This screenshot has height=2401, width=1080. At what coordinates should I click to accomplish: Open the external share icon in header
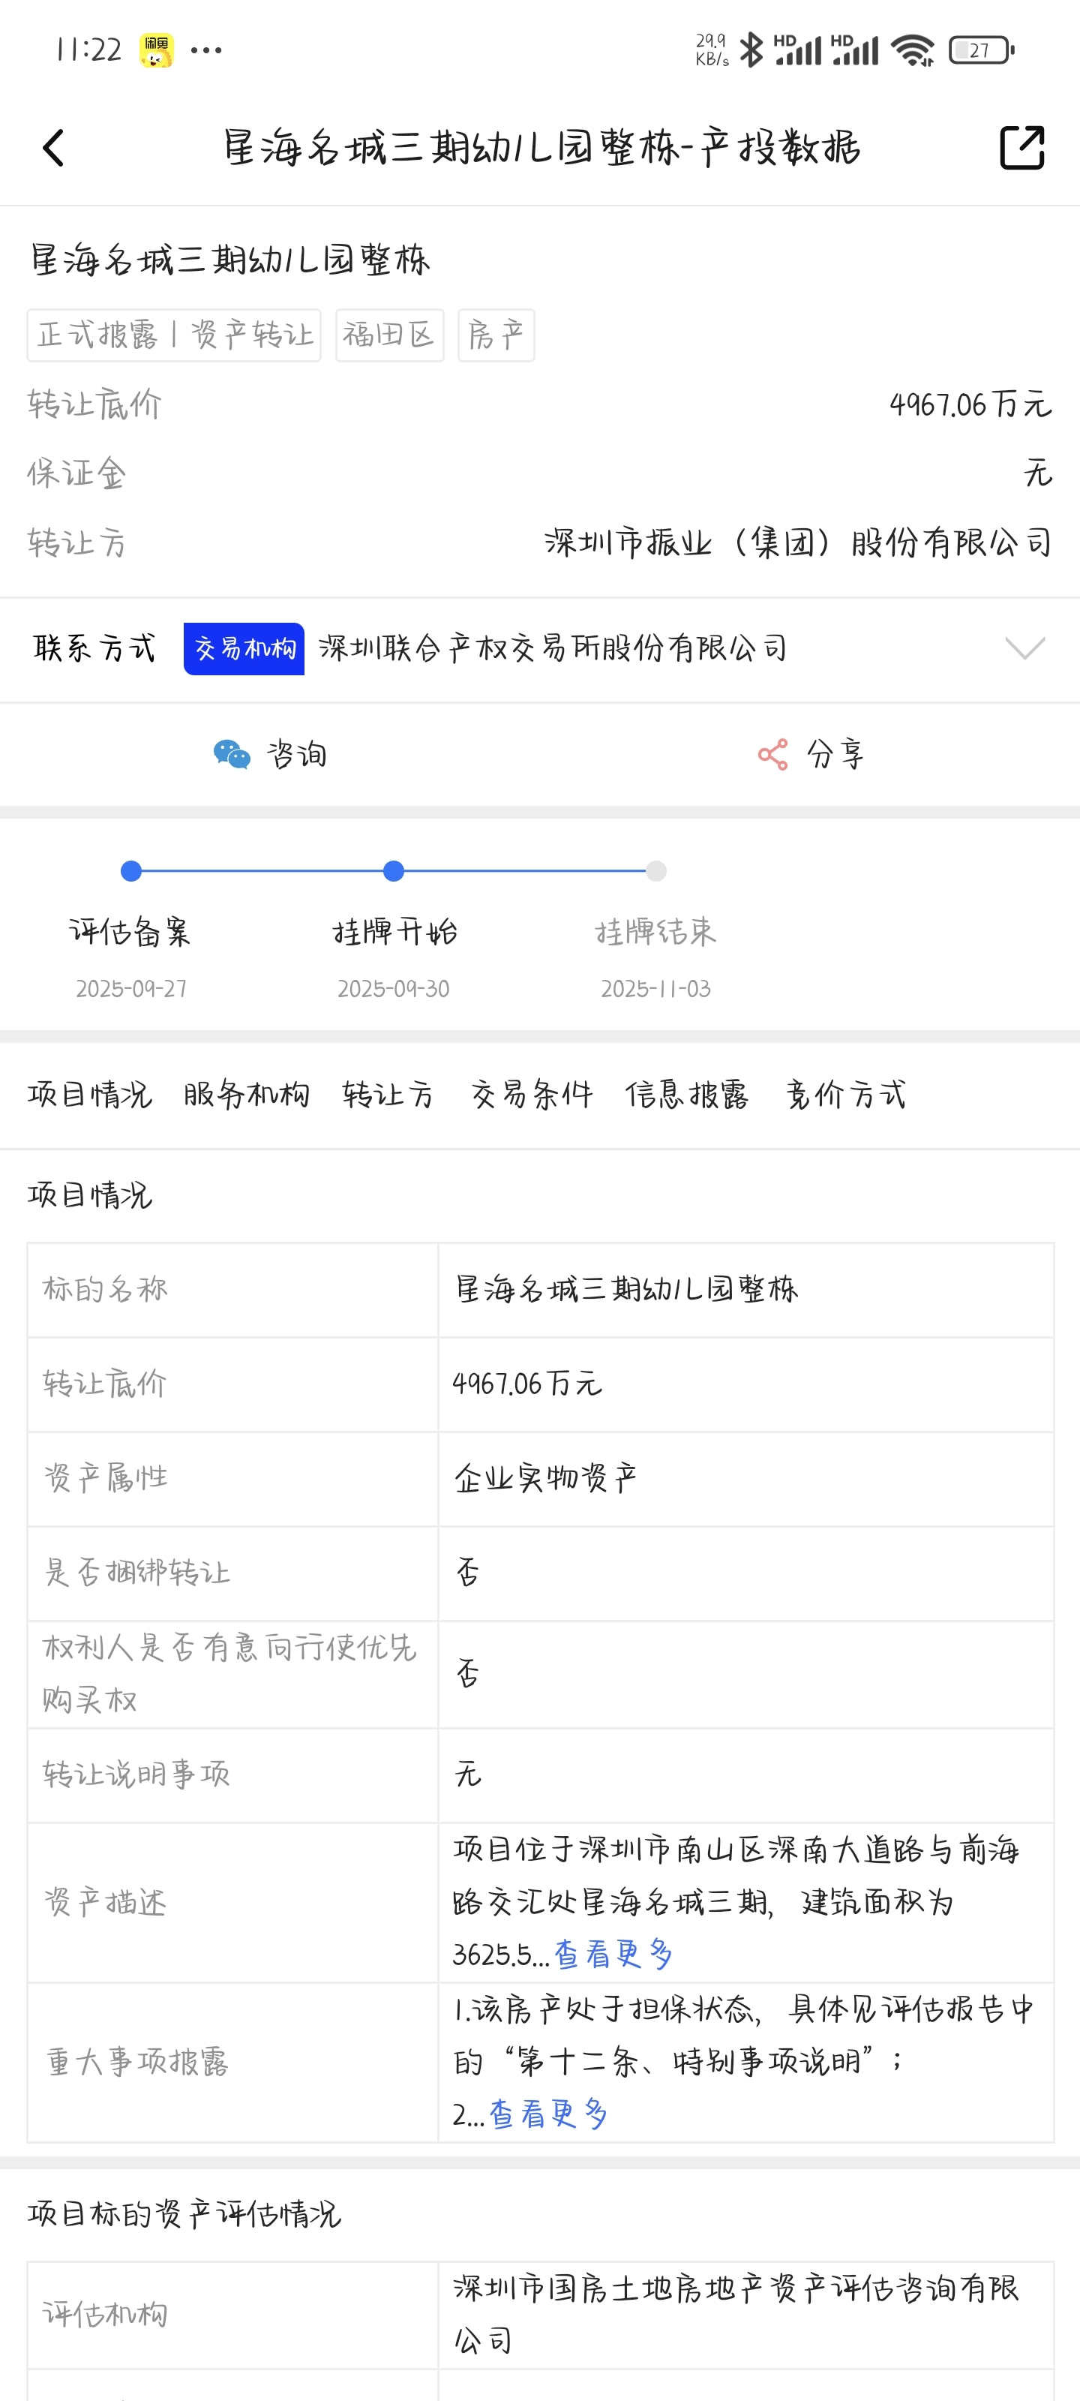click(x=1021, y=147)
